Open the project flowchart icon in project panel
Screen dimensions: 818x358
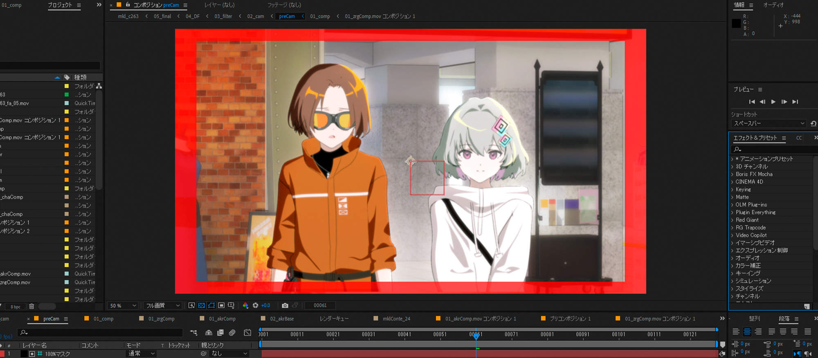point(99,86)
